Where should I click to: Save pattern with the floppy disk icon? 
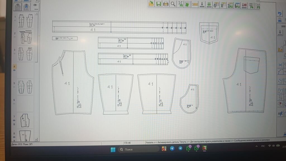click(x=159, y=4)
